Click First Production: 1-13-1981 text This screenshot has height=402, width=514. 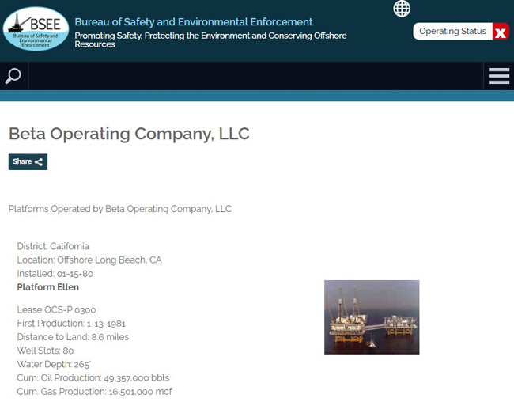(x=71, y=324)
